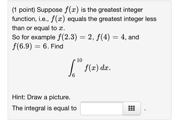
Task: Open the equation editor grid icon
Action: pos(131,108)
